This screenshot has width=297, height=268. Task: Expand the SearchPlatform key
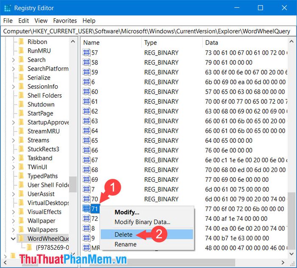point(13,69)
